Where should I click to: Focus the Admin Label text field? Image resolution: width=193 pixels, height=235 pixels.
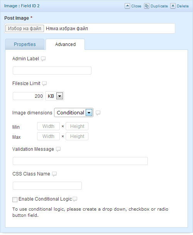coord(52,71)
